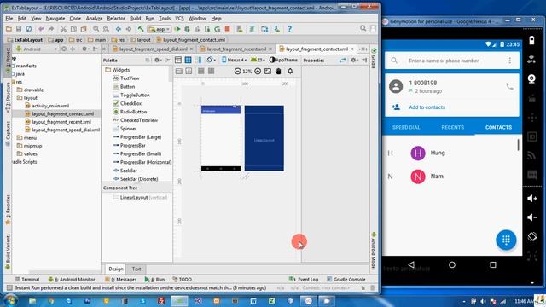
Task: Open the API 23 version dropdown
Action: click(258, 60)
